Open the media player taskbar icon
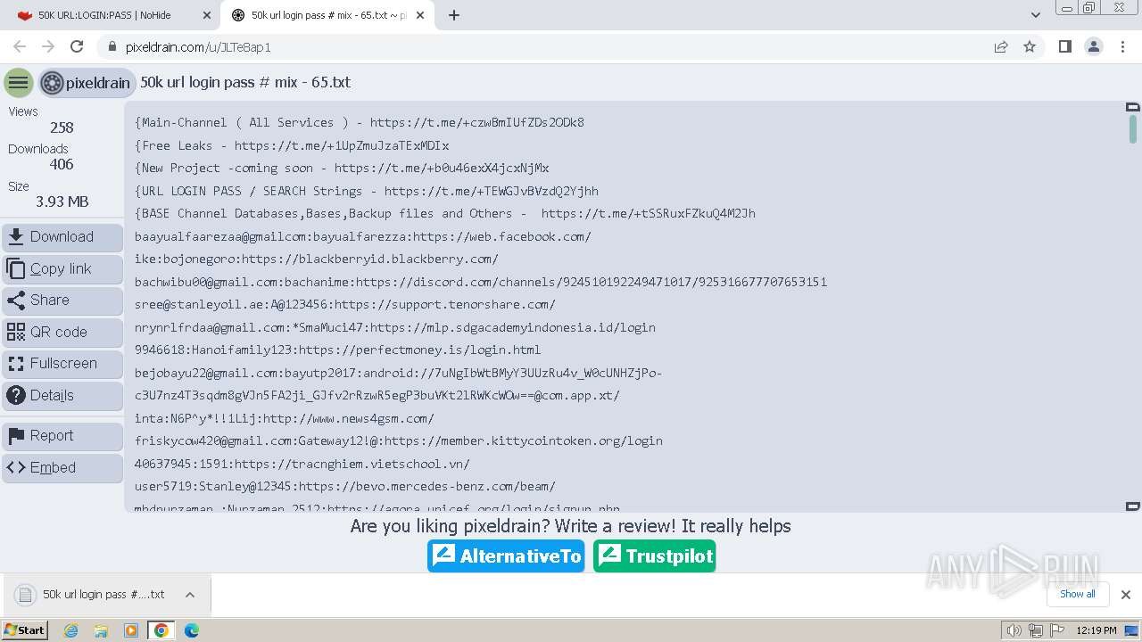Image resolution: width=1142 pixels, height=642 pixels. 131,630
